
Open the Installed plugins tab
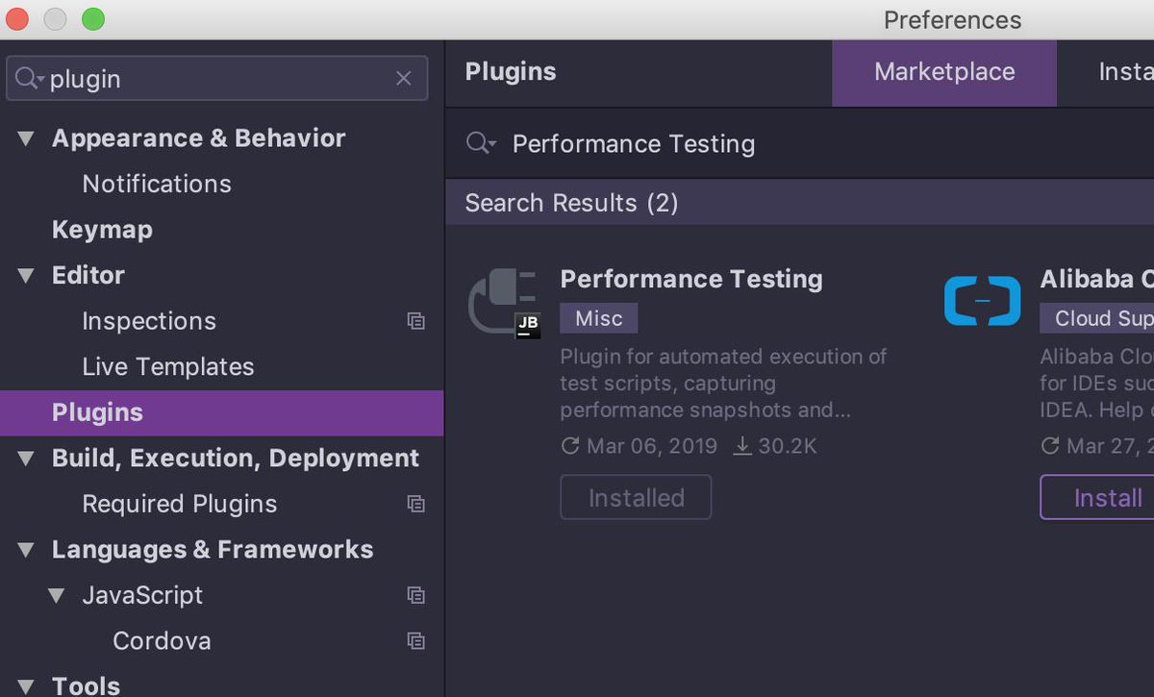1125,72
